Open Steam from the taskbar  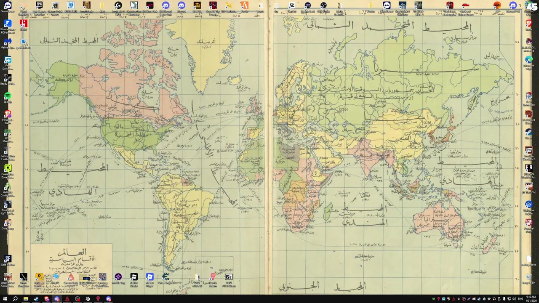pyautogui.click(x=36, y=299)
